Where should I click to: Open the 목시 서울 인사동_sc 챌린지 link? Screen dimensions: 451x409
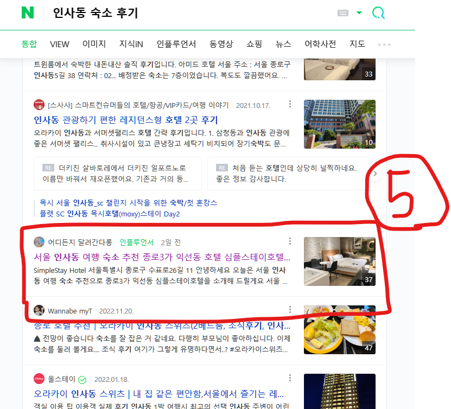tap(128, 203)
